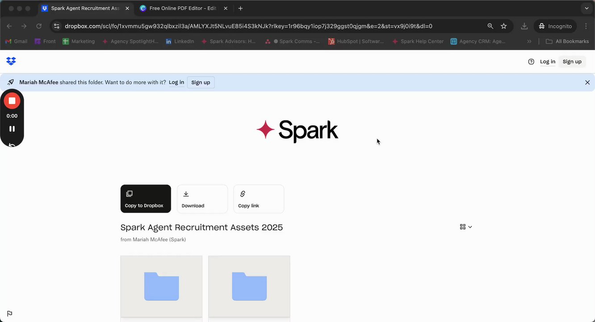Click Log in in the top header

pos(548,62)
